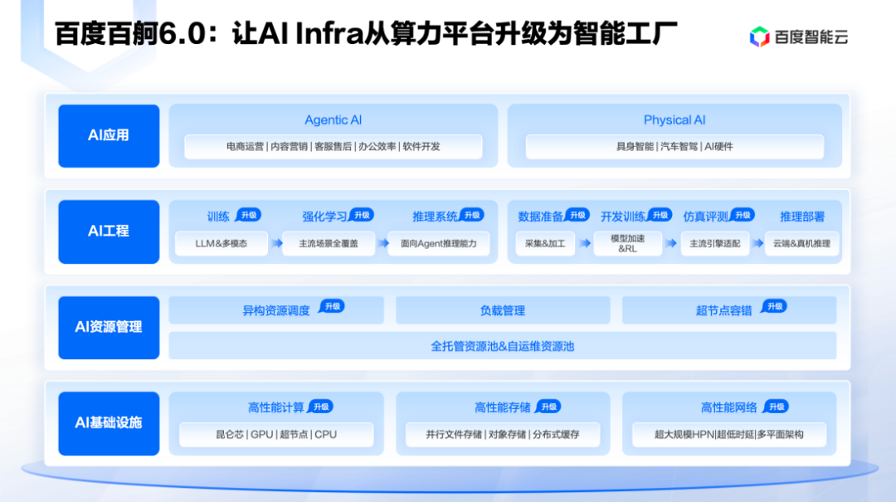
Task: Click the 百度智能云 hexagon logo icon
Action: click(x=759, y=37)
